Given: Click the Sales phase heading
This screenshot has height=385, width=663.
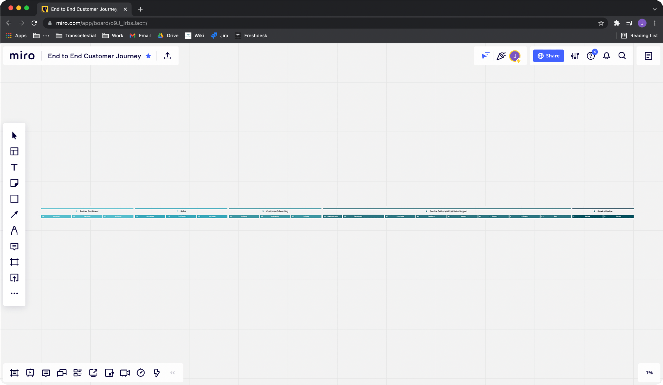Looking at the screenshot, I should pos(183,211).
